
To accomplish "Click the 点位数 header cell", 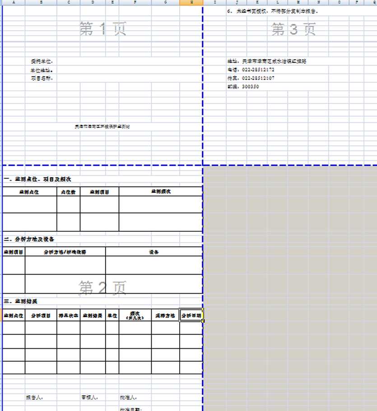I will point(68,192).
